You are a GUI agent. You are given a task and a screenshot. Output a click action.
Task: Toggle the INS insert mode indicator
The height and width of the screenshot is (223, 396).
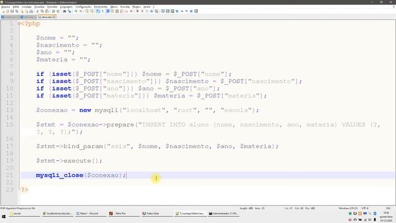pyautogui.click(x=389, y=208)
